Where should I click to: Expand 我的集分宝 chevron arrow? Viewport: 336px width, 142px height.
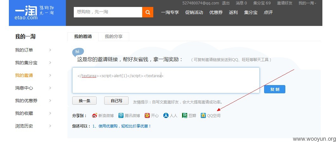[50, 63]
